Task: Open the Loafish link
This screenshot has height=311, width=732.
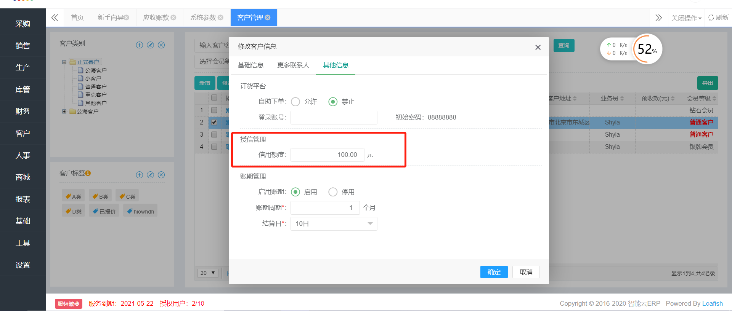Action: pos(712,303)
